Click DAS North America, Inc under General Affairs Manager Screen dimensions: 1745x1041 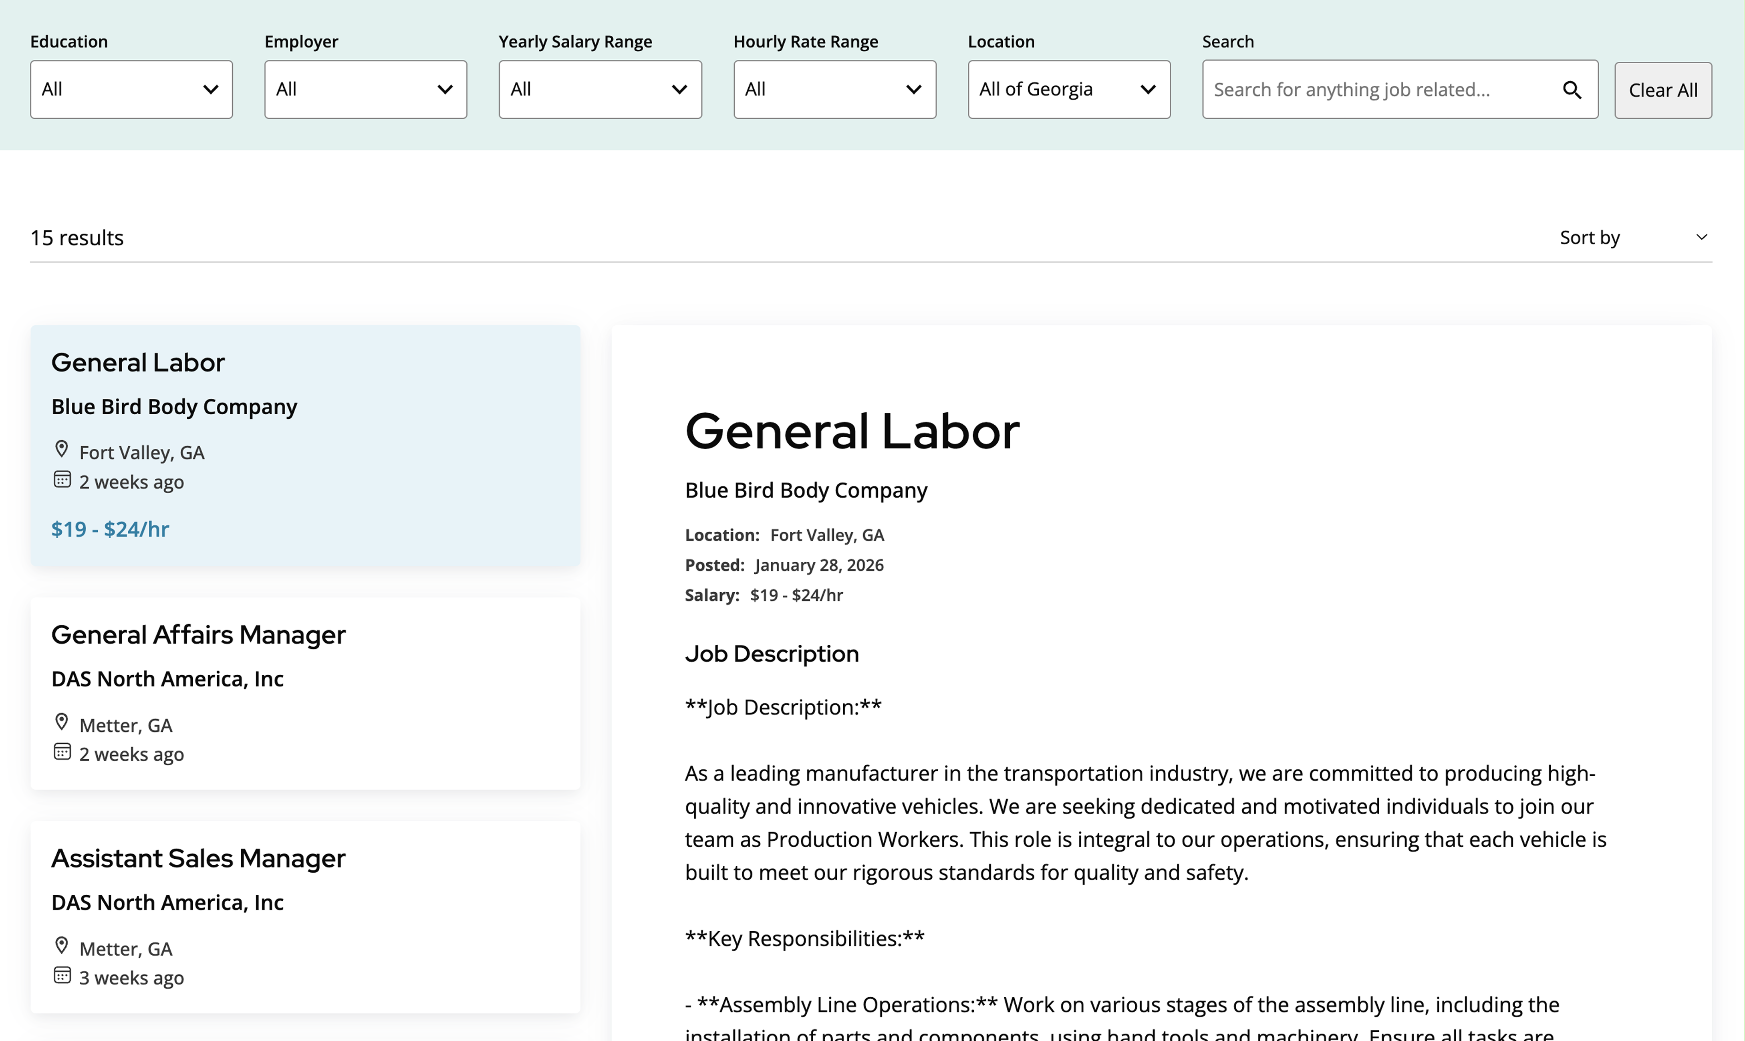[167, 679]
